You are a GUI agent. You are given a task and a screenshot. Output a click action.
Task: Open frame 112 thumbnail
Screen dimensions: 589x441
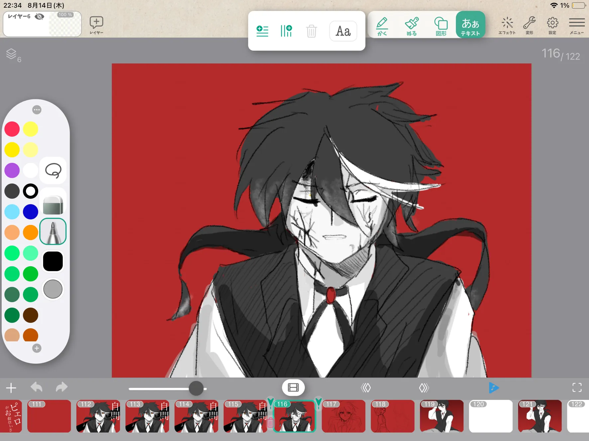pyautogui.click(x=98, y=416)
